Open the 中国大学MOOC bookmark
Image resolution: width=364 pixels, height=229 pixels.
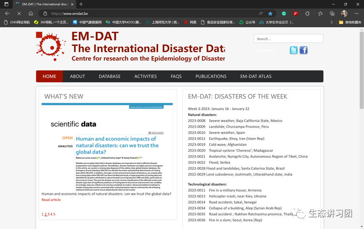click(x=123, y=22)
